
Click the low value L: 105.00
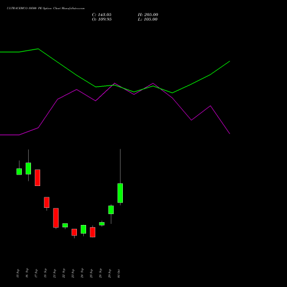pyautogui.click(x=148, y=20)
